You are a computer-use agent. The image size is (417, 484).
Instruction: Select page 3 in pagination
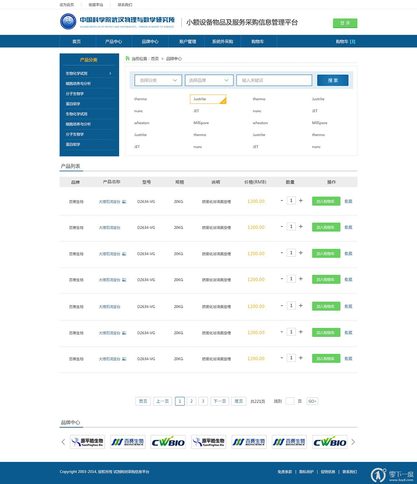203,401
